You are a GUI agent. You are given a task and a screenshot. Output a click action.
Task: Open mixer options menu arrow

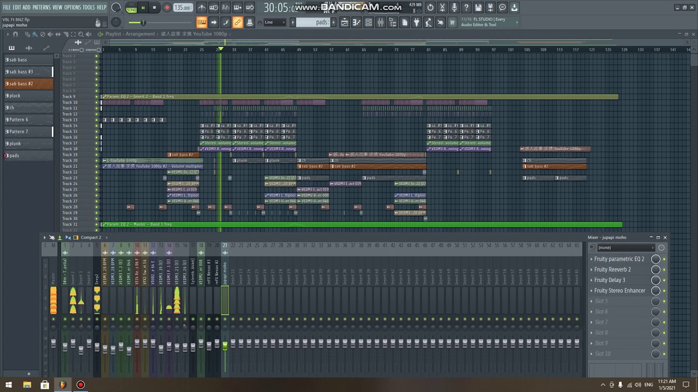click(45, 237)
